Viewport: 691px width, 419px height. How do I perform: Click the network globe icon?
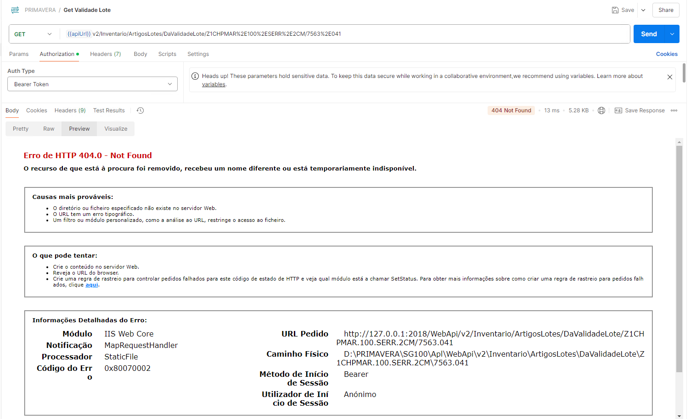[x=601, y=110]
